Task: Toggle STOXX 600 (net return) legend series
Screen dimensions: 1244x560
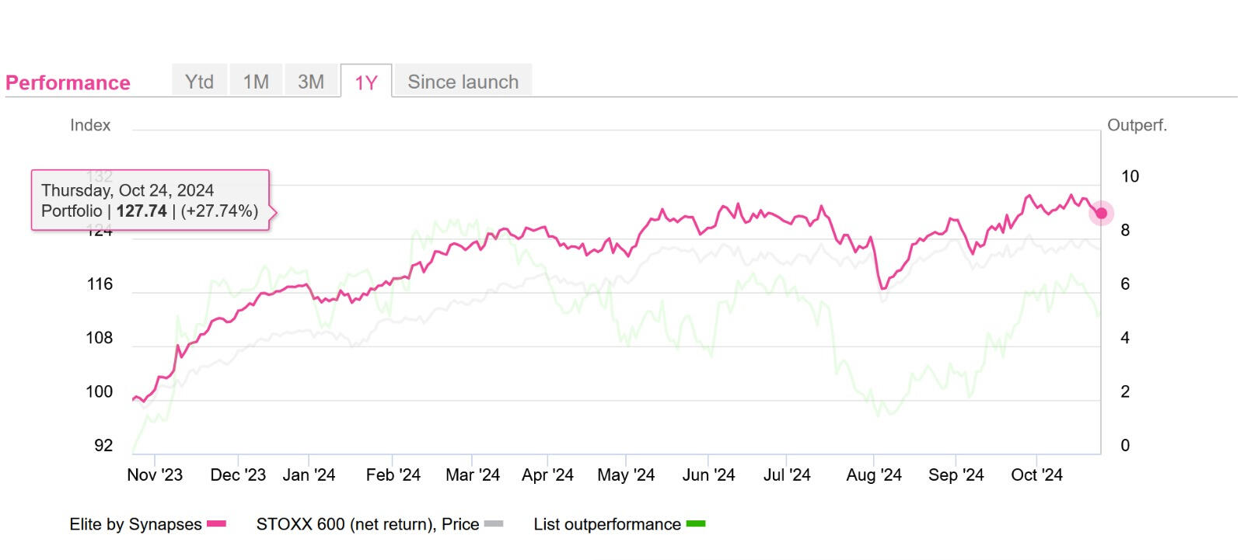Action: pyautogui.click(x=367, y=524)
